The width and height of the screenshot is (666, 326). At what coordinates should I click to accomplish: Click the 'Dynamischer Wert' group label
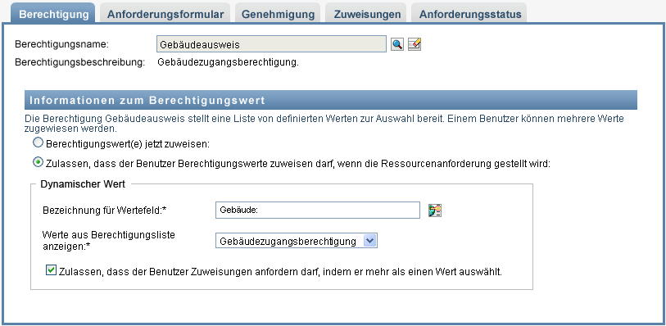coord(83,184)
